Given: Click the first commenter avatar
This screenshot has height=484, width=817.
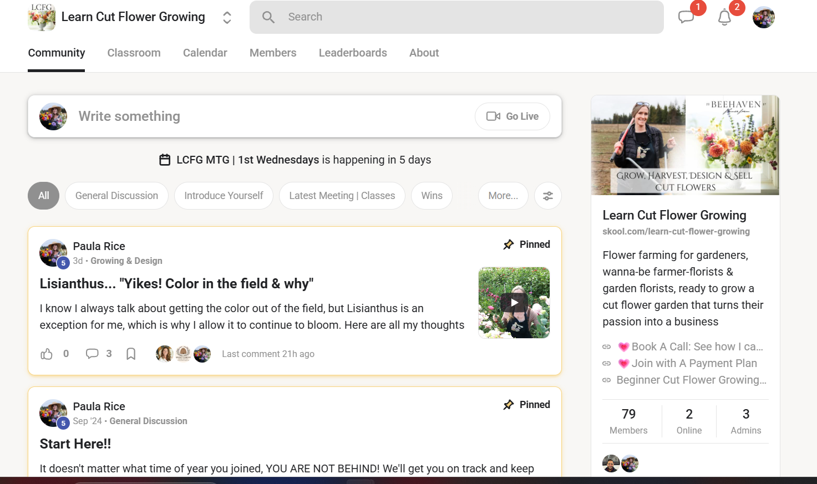Looking at the screenshot, I should point(165,354).
